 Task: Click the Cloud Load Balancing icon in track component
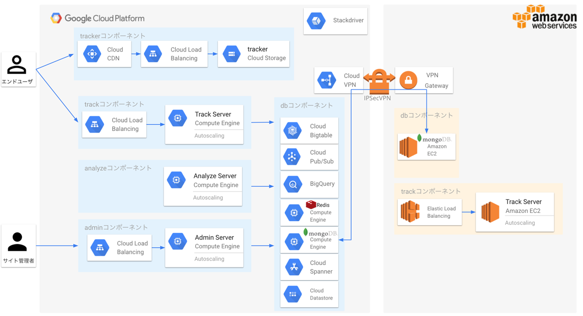click(x=95, y=124)
